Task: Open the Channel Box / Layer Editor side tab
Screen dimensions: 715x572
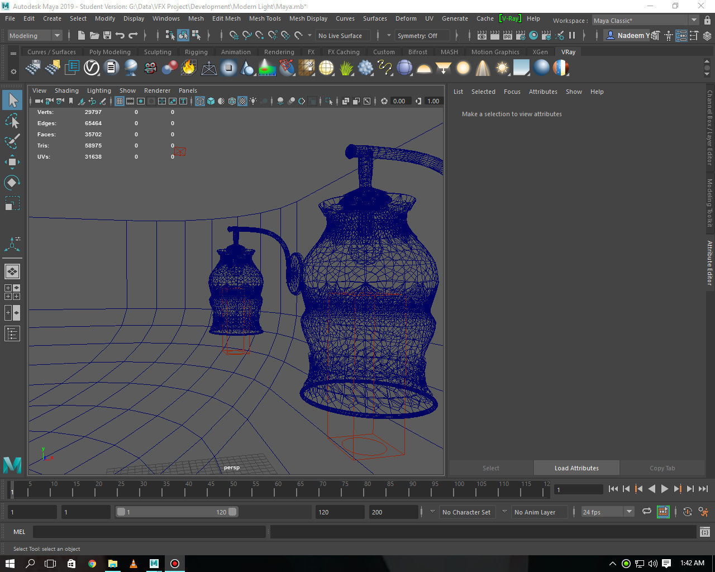Action: click(709, 127)
